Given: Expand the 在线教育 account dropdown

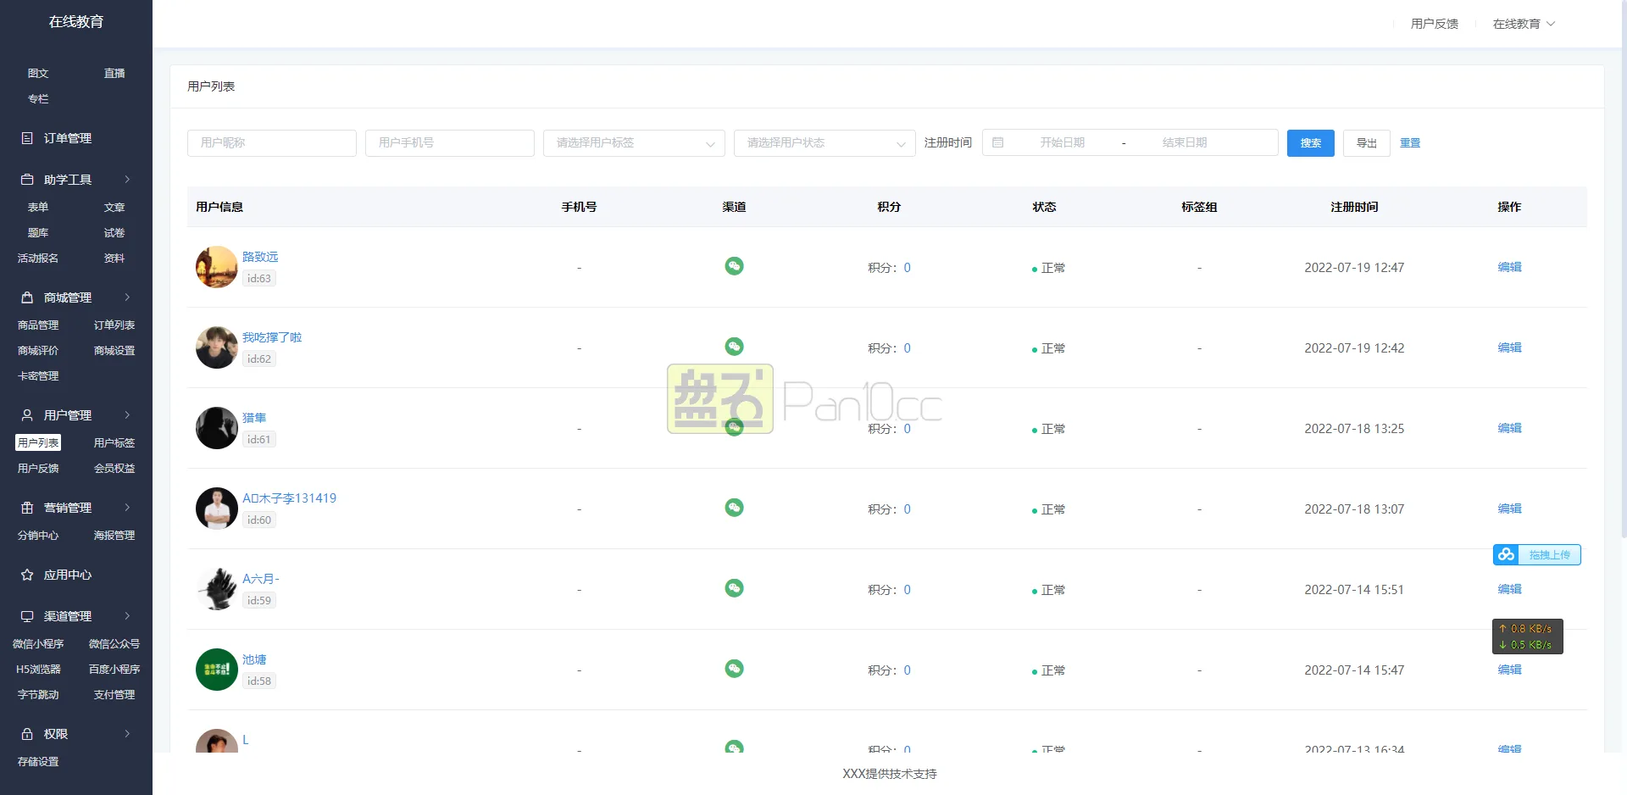Looking at the screenshot, I should click(1524, 24).
